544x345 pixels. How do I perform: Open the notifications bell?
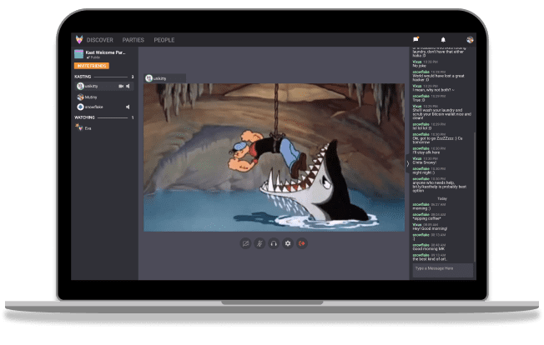(443, 39)
